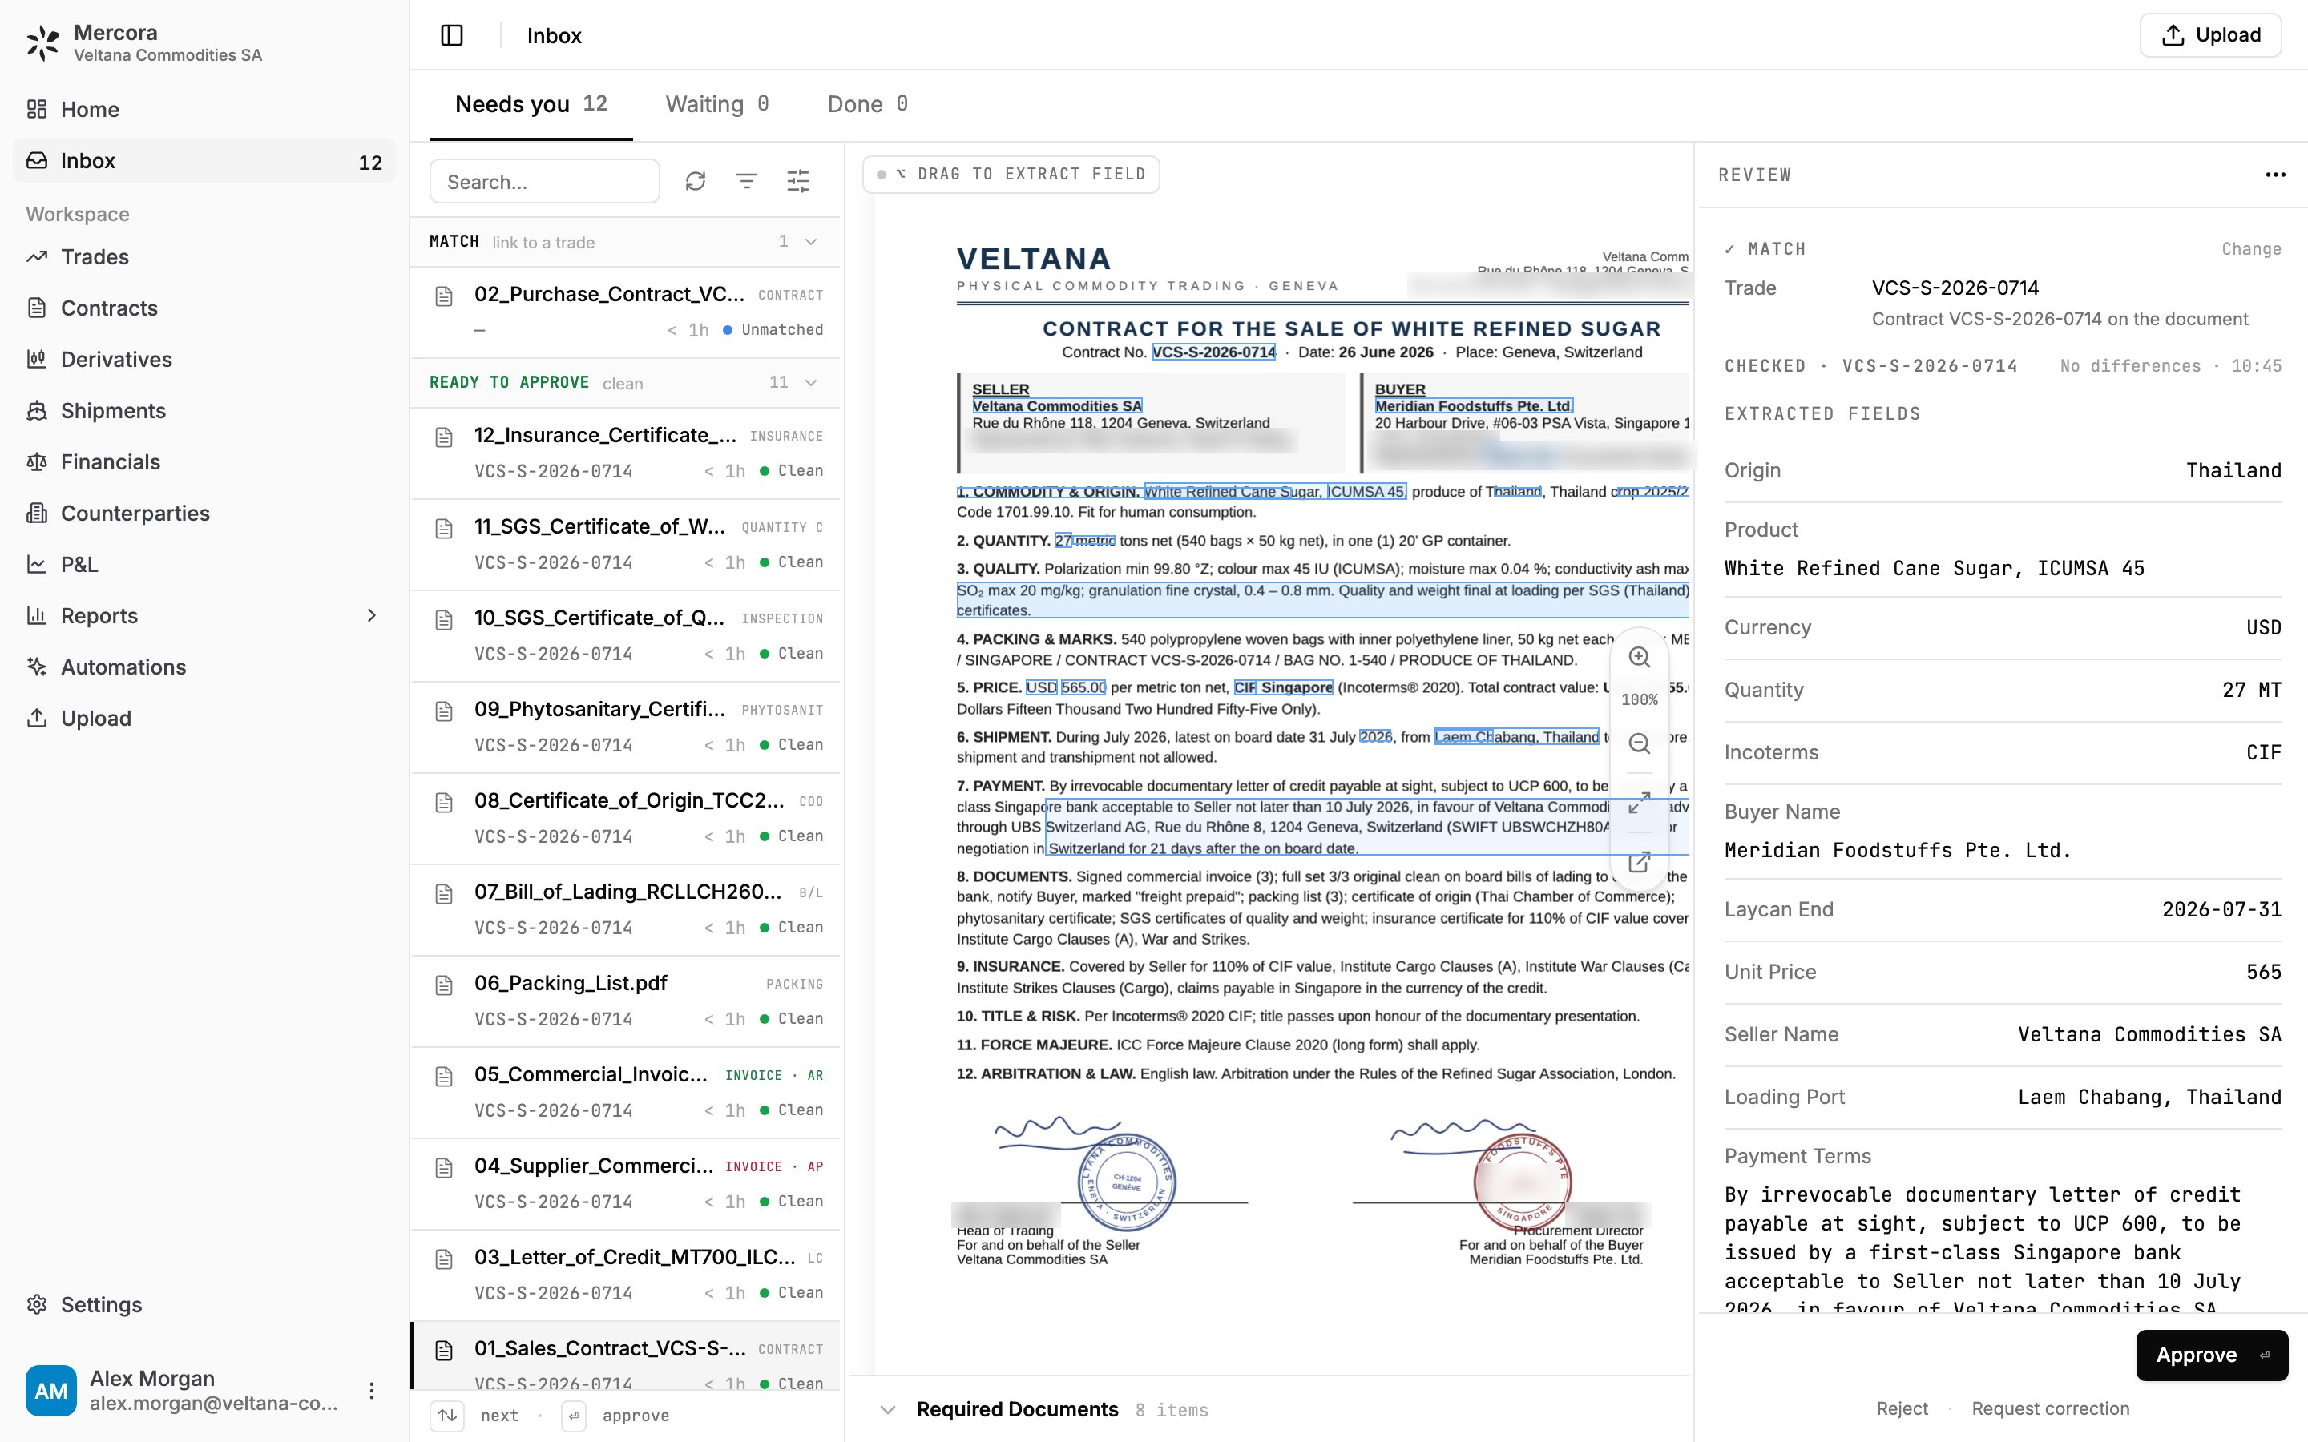Click the Upload button in the top bar
The height and width of the screenshot is (1442, 2308).
pos(2211,35)
